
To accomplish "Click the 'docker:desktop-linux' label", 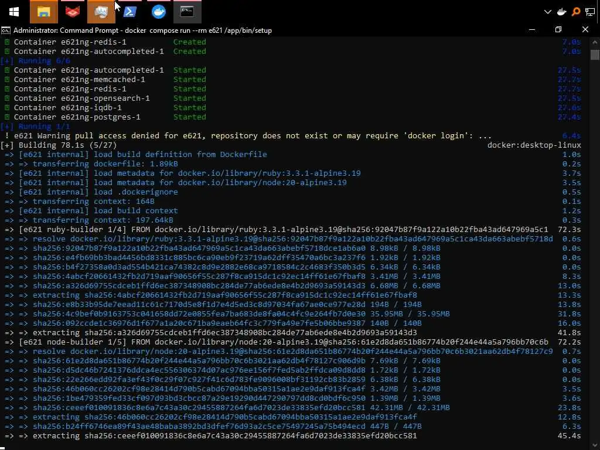I will click(534, 145).
